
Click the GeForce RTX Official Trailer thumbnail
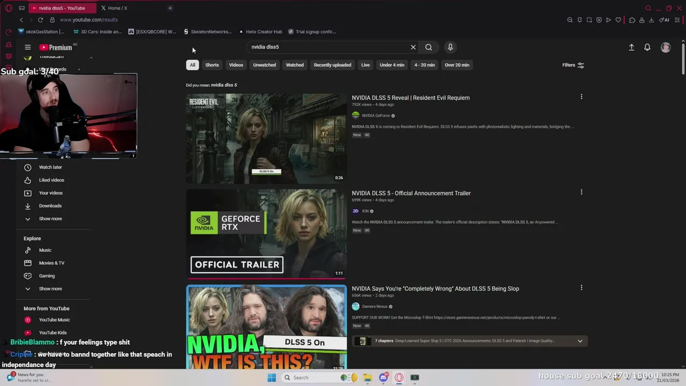coord(266,234)
